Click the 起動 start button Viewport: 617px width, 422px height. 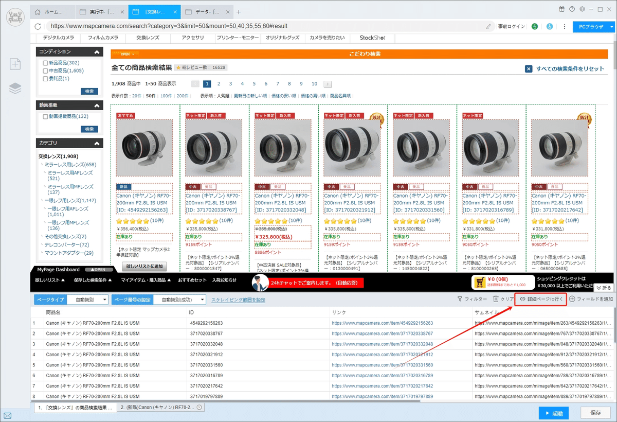[554, 413]
